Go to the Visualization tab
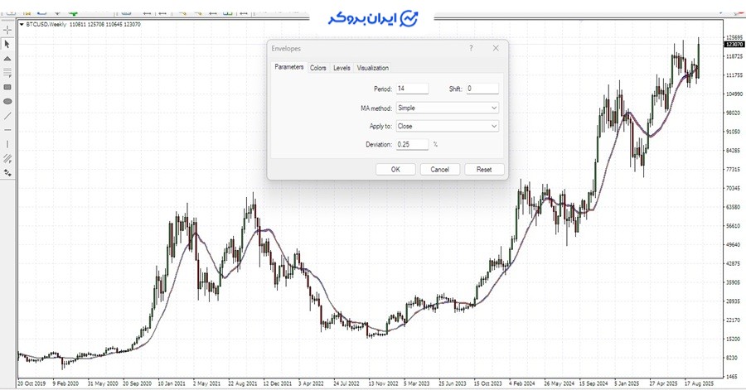 coord(372,68)
